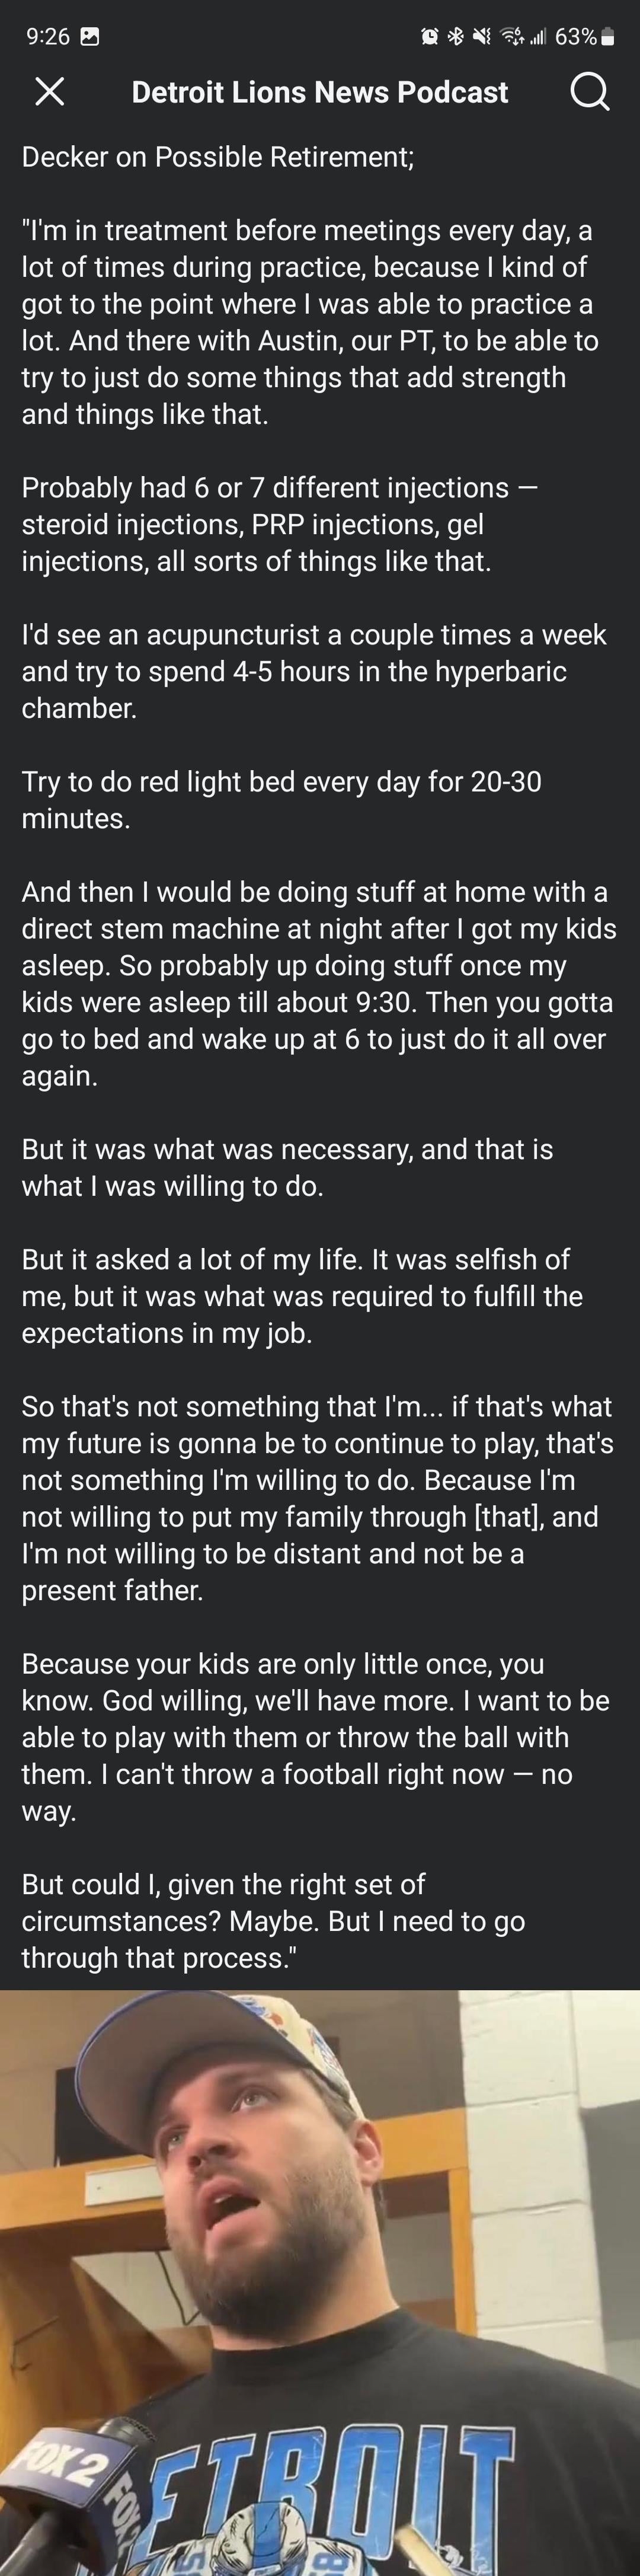Tap the image notification icon in status bar

[x=89, y=37]
